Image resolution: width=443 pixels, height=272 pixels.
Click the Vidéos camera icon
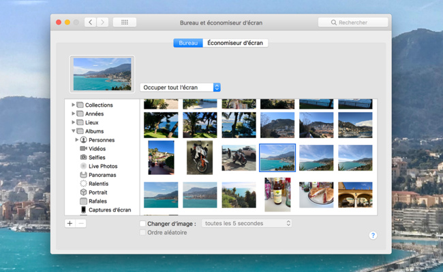83,148
